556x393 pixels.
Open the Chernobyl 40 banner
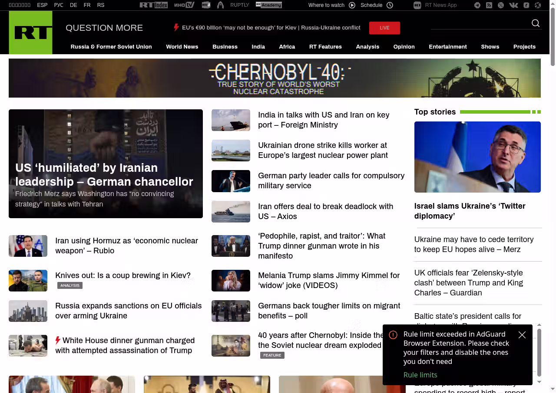pyautogui.click(x=275, y=78)
